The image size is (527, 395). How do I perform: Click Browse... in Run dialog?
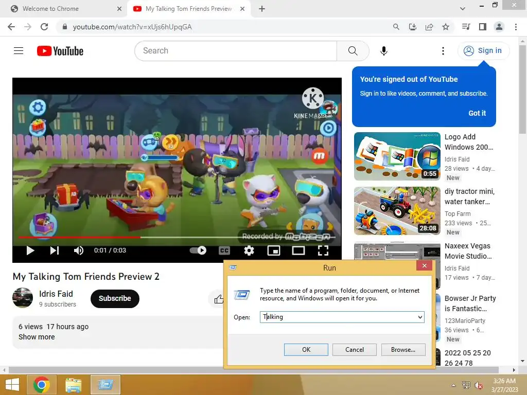click(x=403, y=350)
